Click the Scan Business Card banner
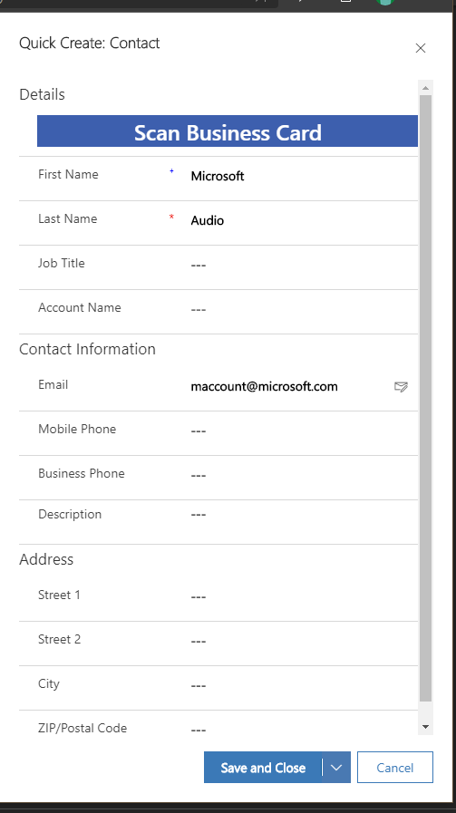456x813 pixels. tap(228, 131)
